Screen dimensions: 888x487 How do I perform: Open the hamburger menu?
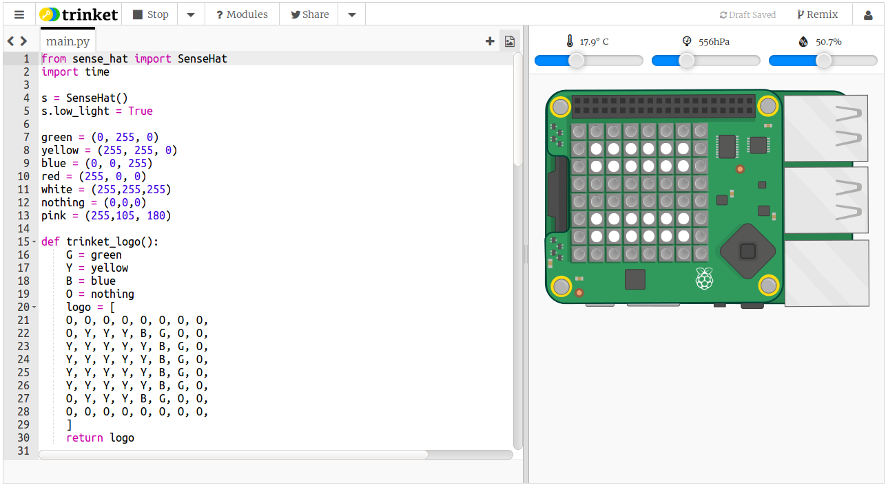pyautogui.click(x=19, y=13)
